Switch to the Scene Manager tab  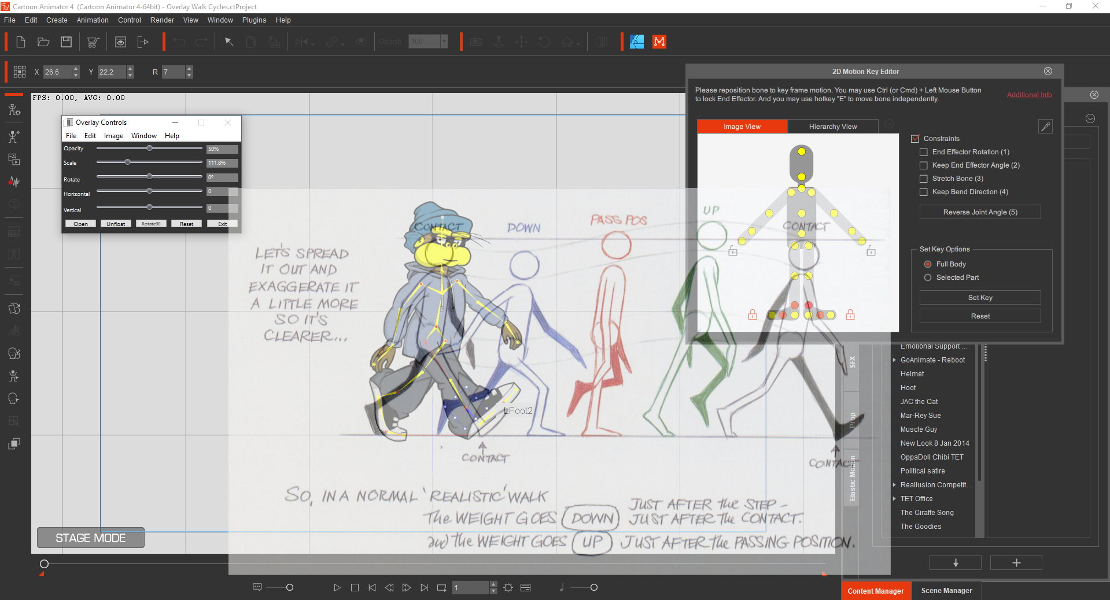pyautogui.click(x=946, y=591)
